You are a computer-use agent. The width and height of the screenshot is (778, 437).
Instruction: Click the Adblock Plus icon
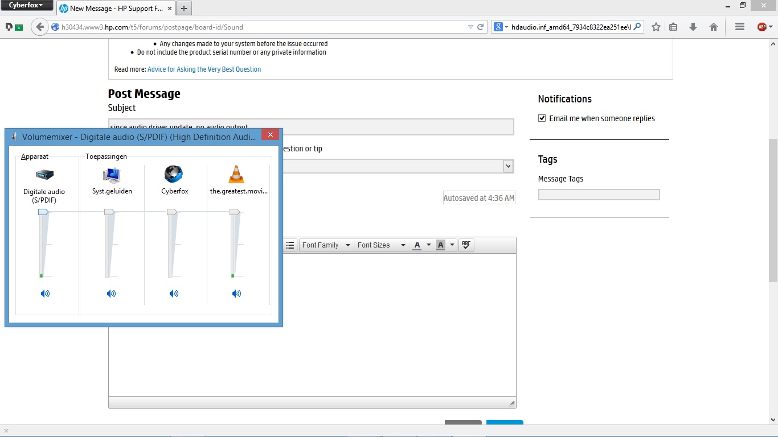[x=761, y=27]
